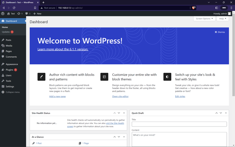
Task: Open the Screen Options dropdown
Action: (x=204, y=19)
